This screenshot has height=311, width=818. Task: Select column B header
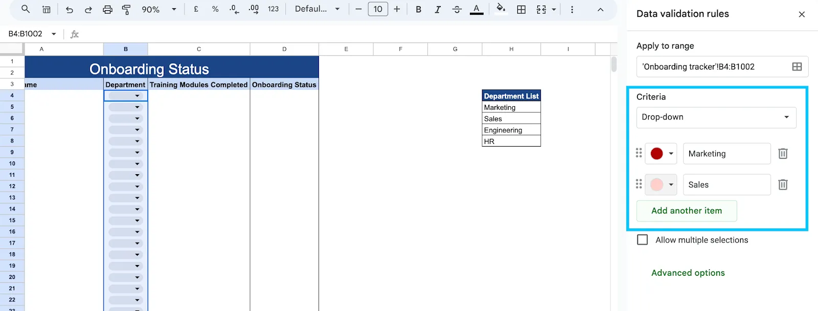pyautogui.click(x=126, y=49)
